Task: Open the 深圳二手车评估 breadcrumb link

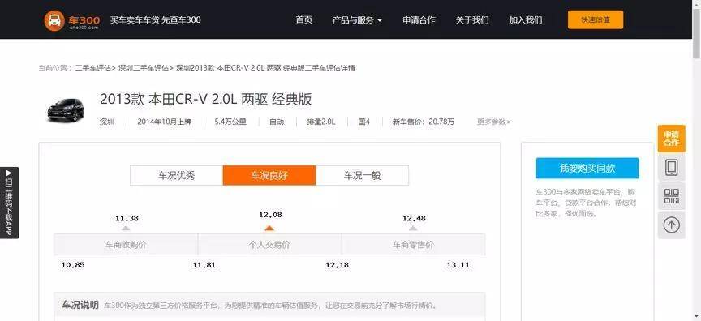Action: (144, 68)
